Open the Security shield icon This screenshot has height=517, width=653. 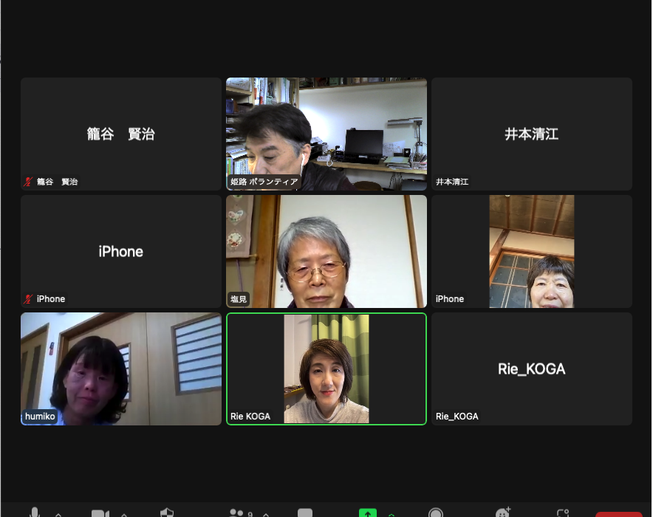[167, 513]
